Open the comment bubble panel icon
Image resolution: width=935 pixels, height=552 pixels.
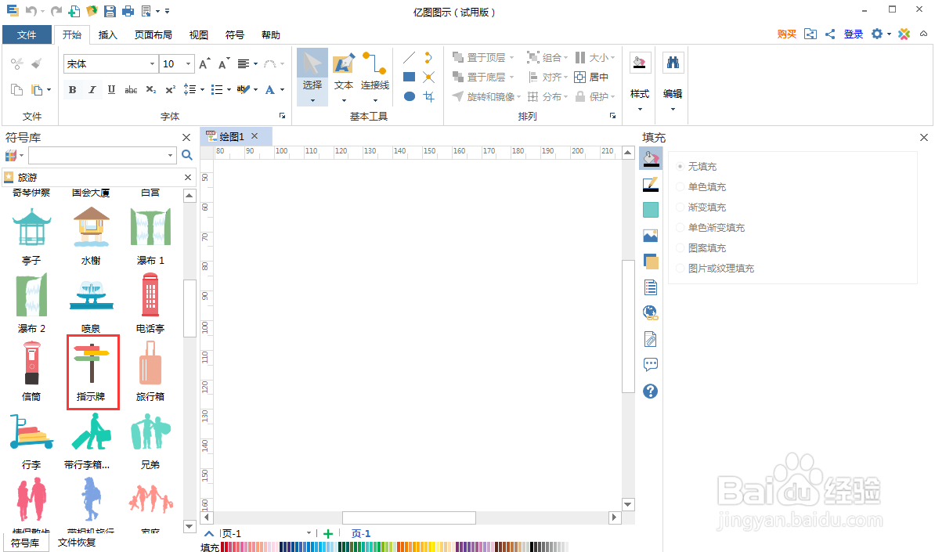[x=651, y=364]
